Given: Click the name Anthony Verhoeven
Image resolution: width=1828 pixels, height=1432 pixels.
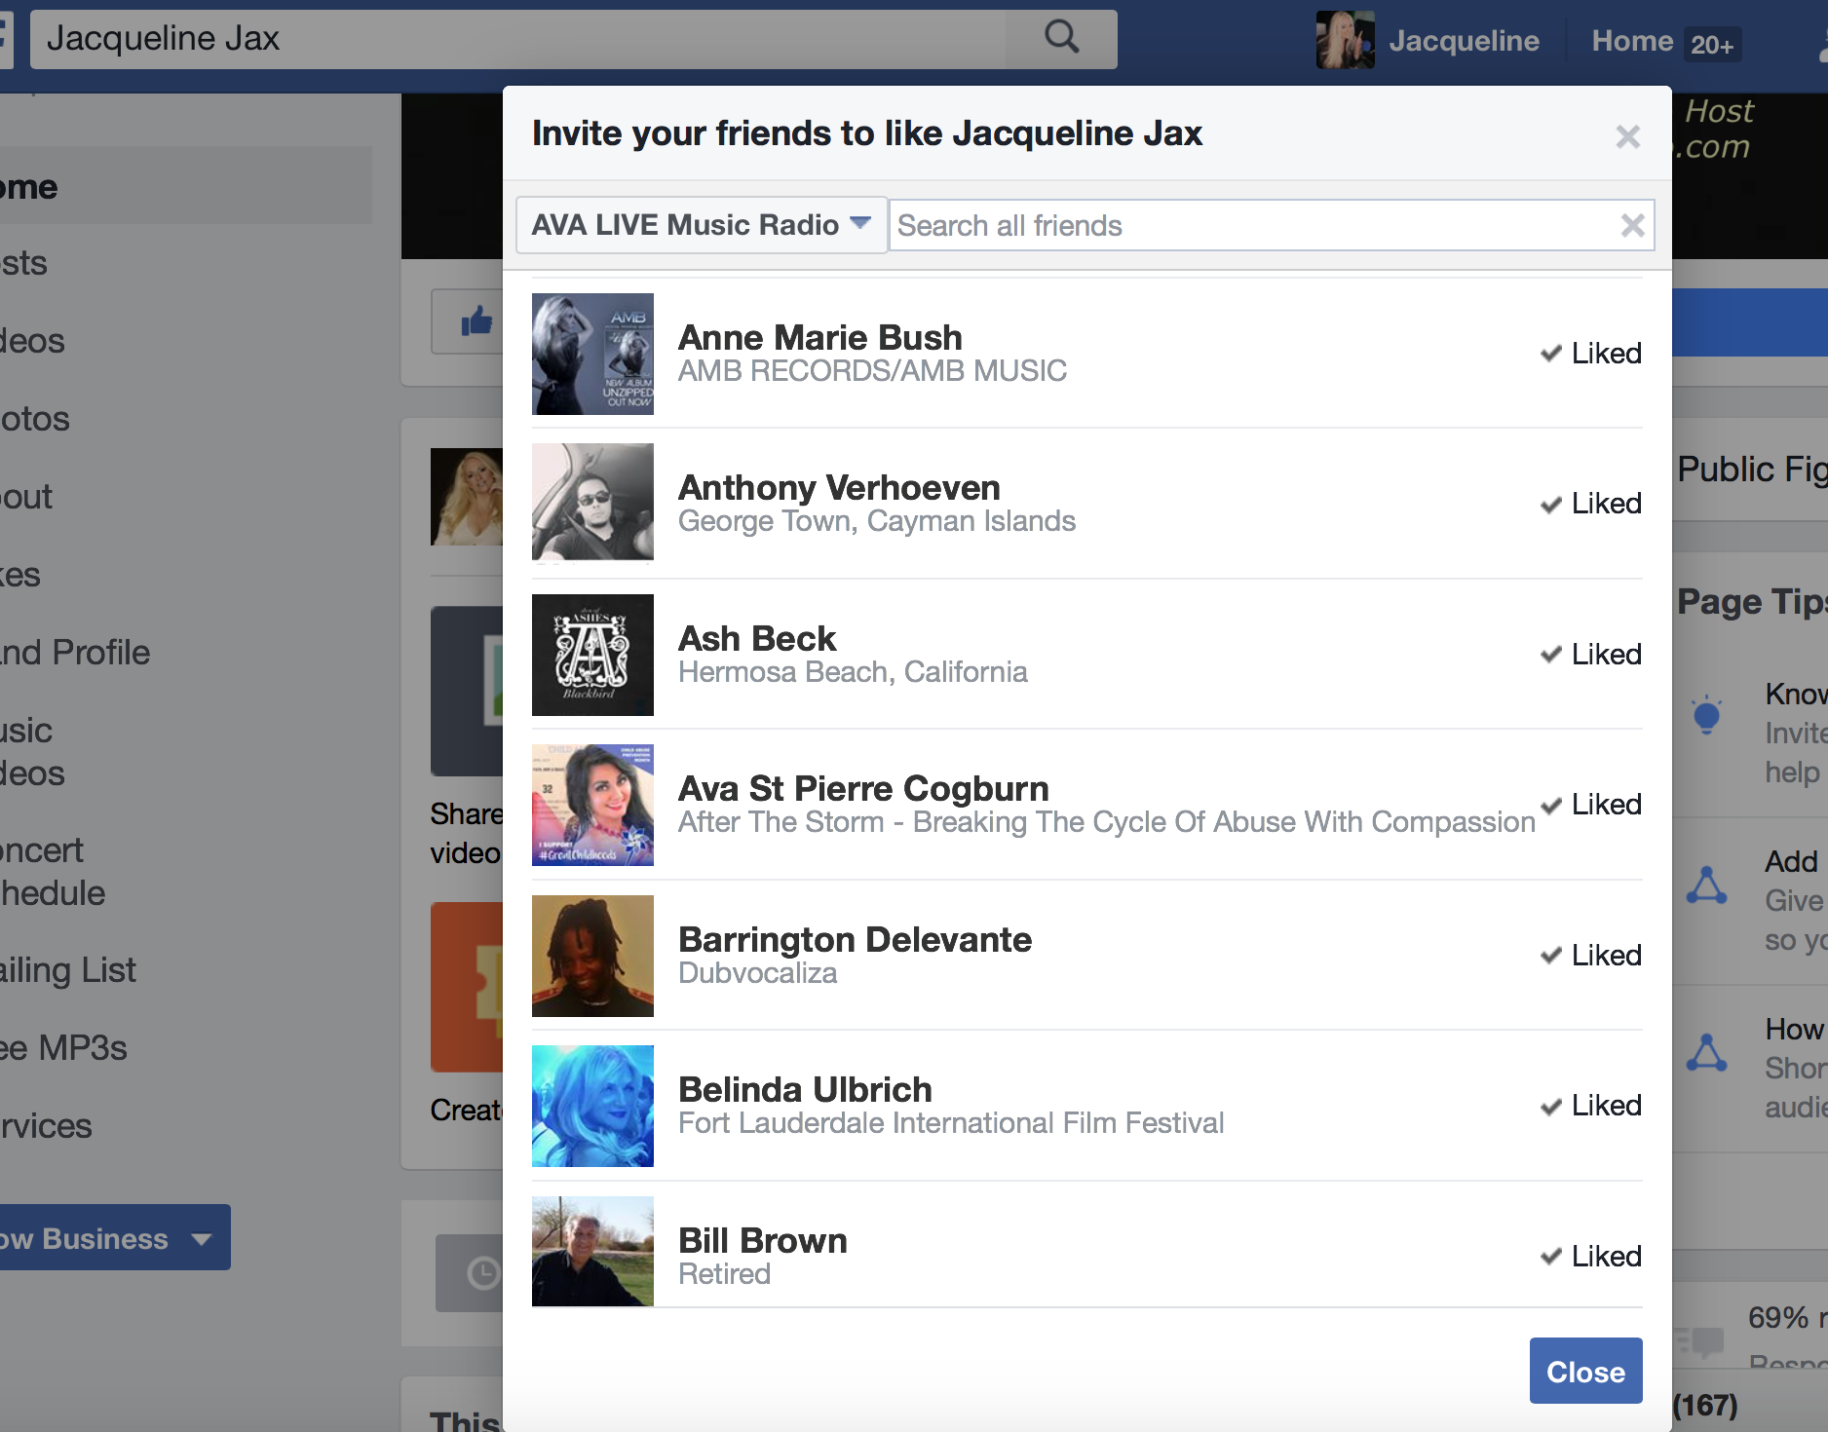Looking at the screenshot, I should point(839,487).
